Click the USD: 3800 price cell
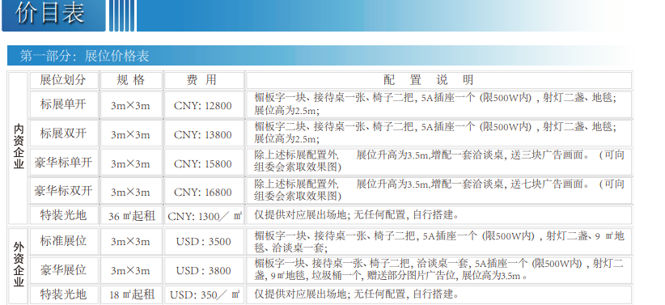665x305 pixels. pos(204,270)
